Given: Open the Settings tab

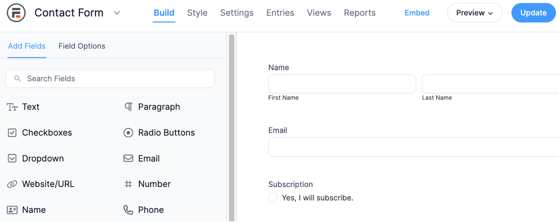Looking at the screenshot, I should point(237,13).
